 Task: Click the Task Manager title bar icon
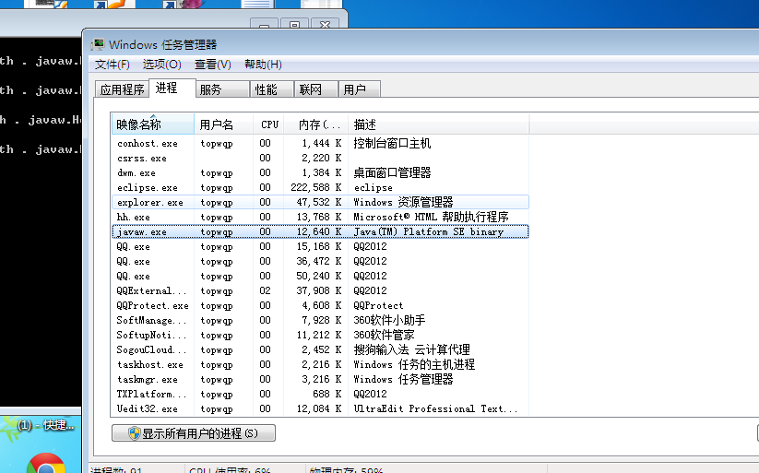(x=97, y=44)
